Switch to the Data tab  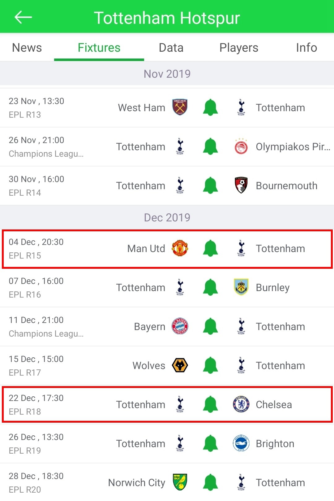(171, 48)
